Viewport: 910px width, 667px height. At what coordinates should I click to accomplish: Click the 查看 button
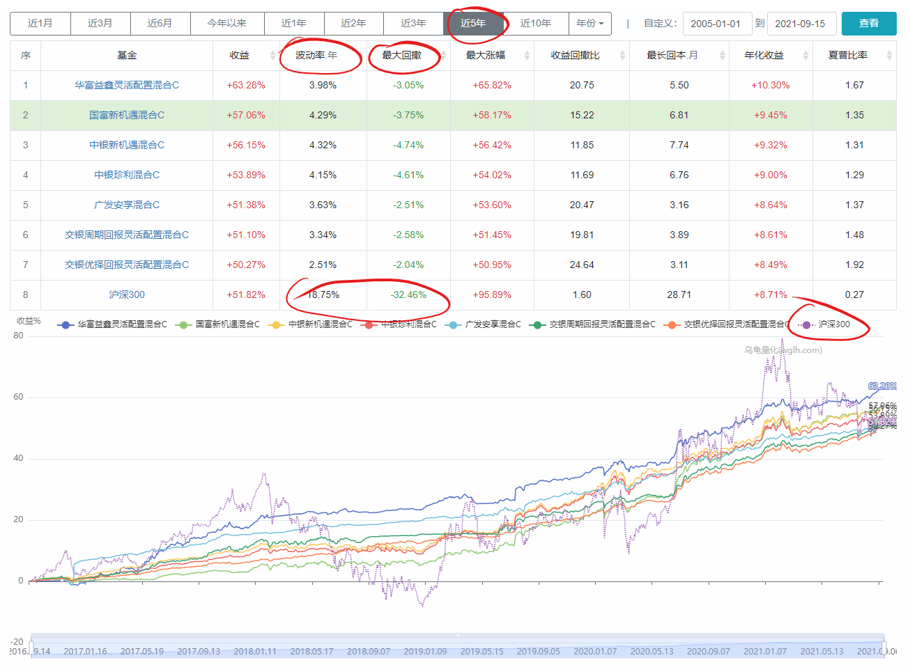click(x=869, y=23)
